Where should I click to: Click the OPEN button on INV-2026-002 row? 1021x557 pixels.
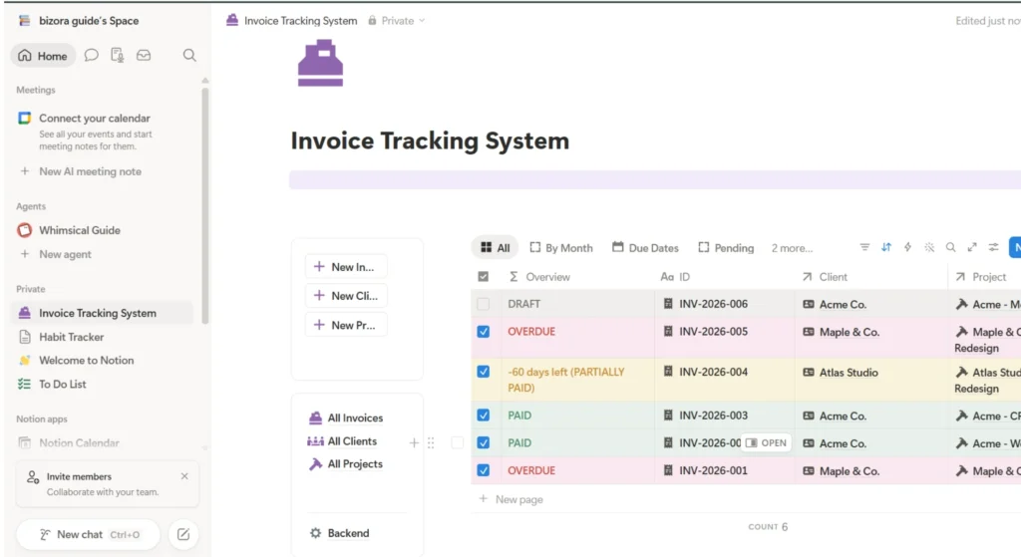[x=766, y=443]
